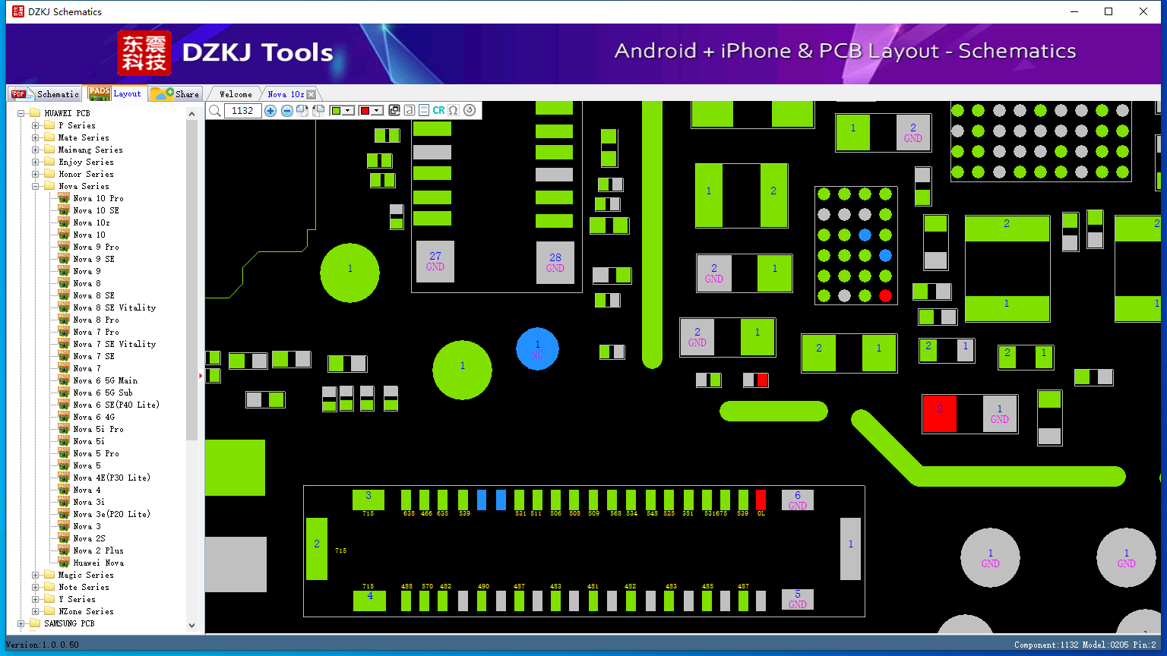Select Nova 6 SE(P40 Lite) in the tree
This screenshot has height=656, width=1167.
(x=116, y=405)
